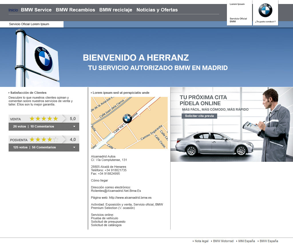Click Prueba de vehículo online service

pyautogui.click(x=104, y=218)
